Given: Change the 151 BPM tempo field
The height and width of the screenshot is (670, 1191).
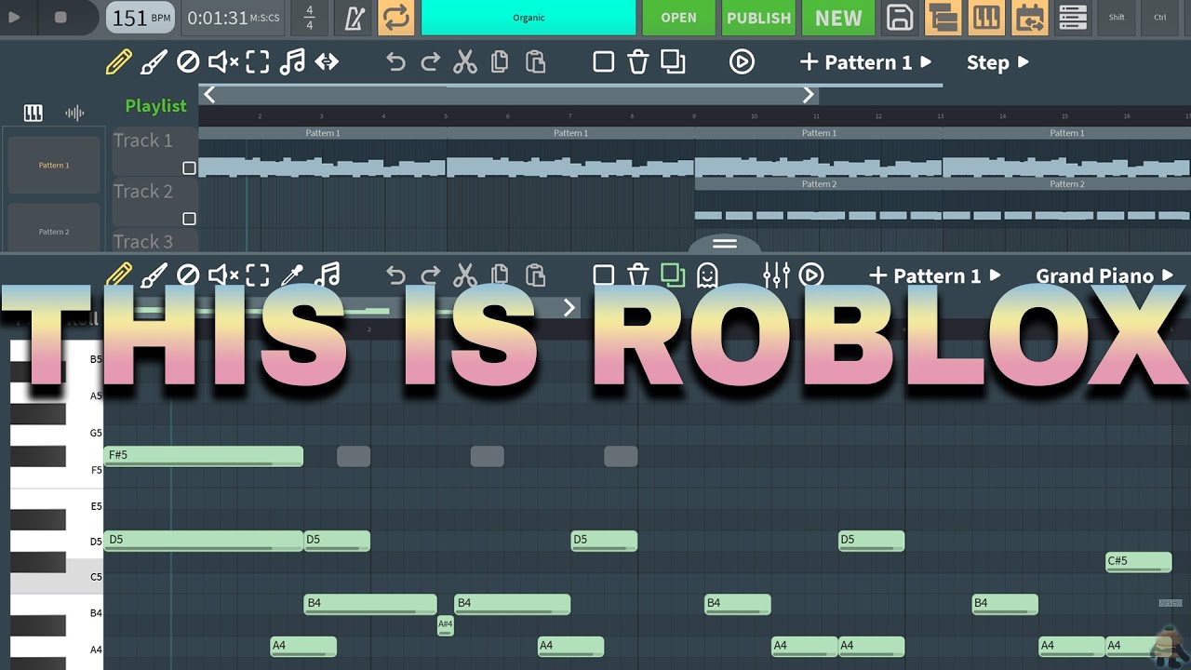Looking at the screenshot, I should (x=141, y=18).
